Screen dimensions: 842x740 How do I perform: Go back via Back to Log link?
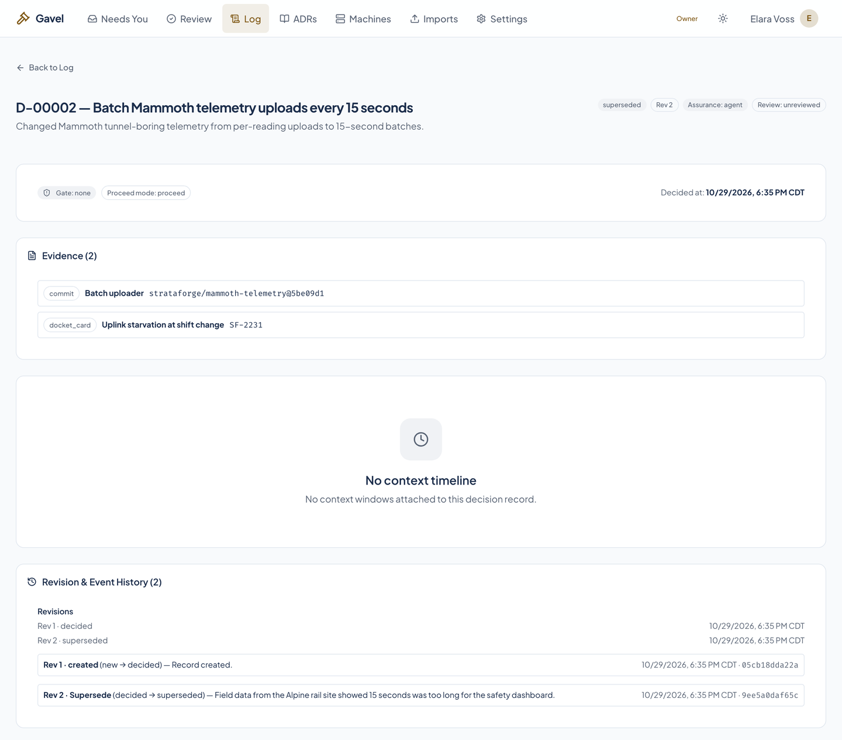tap(45, 68)
